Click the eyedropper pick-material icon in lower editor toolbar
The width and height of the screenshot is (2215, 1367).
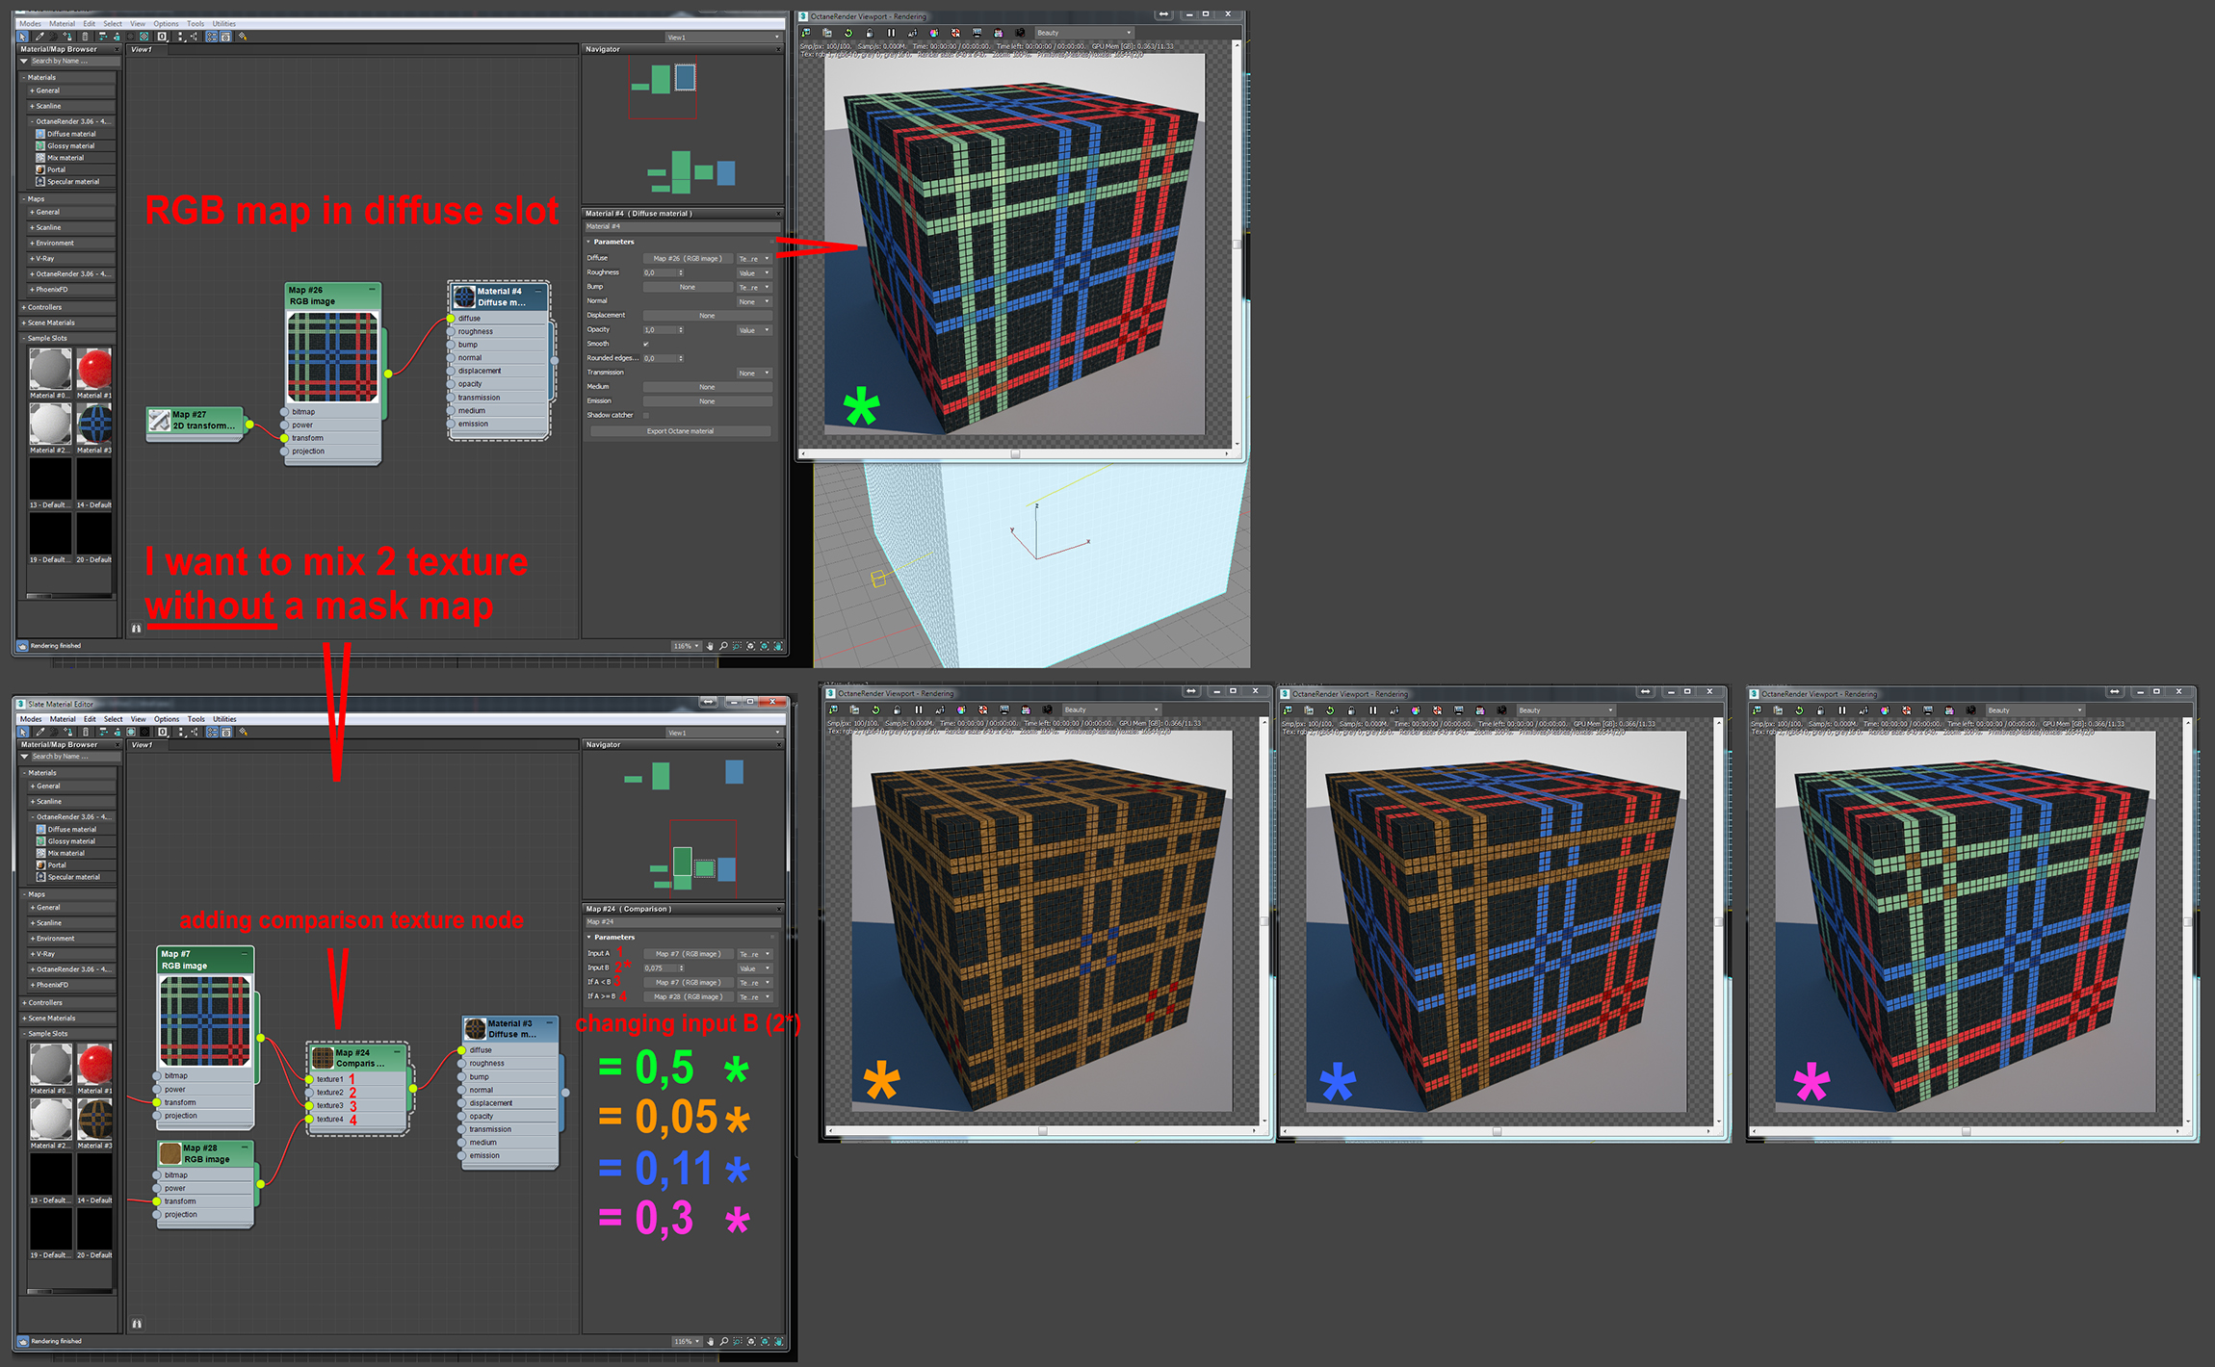pyautogui.click(x=40, y=732)
